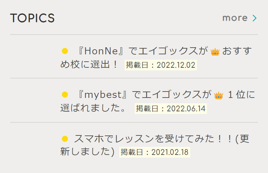Click the 掲載日：2022.06.14 date label
The width and height of the screenshot is (268, 173).
(171, 109)
